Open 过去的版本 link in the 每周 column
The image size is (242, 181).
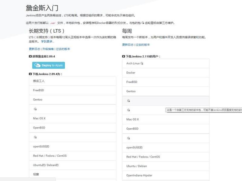tap(142, 45)
